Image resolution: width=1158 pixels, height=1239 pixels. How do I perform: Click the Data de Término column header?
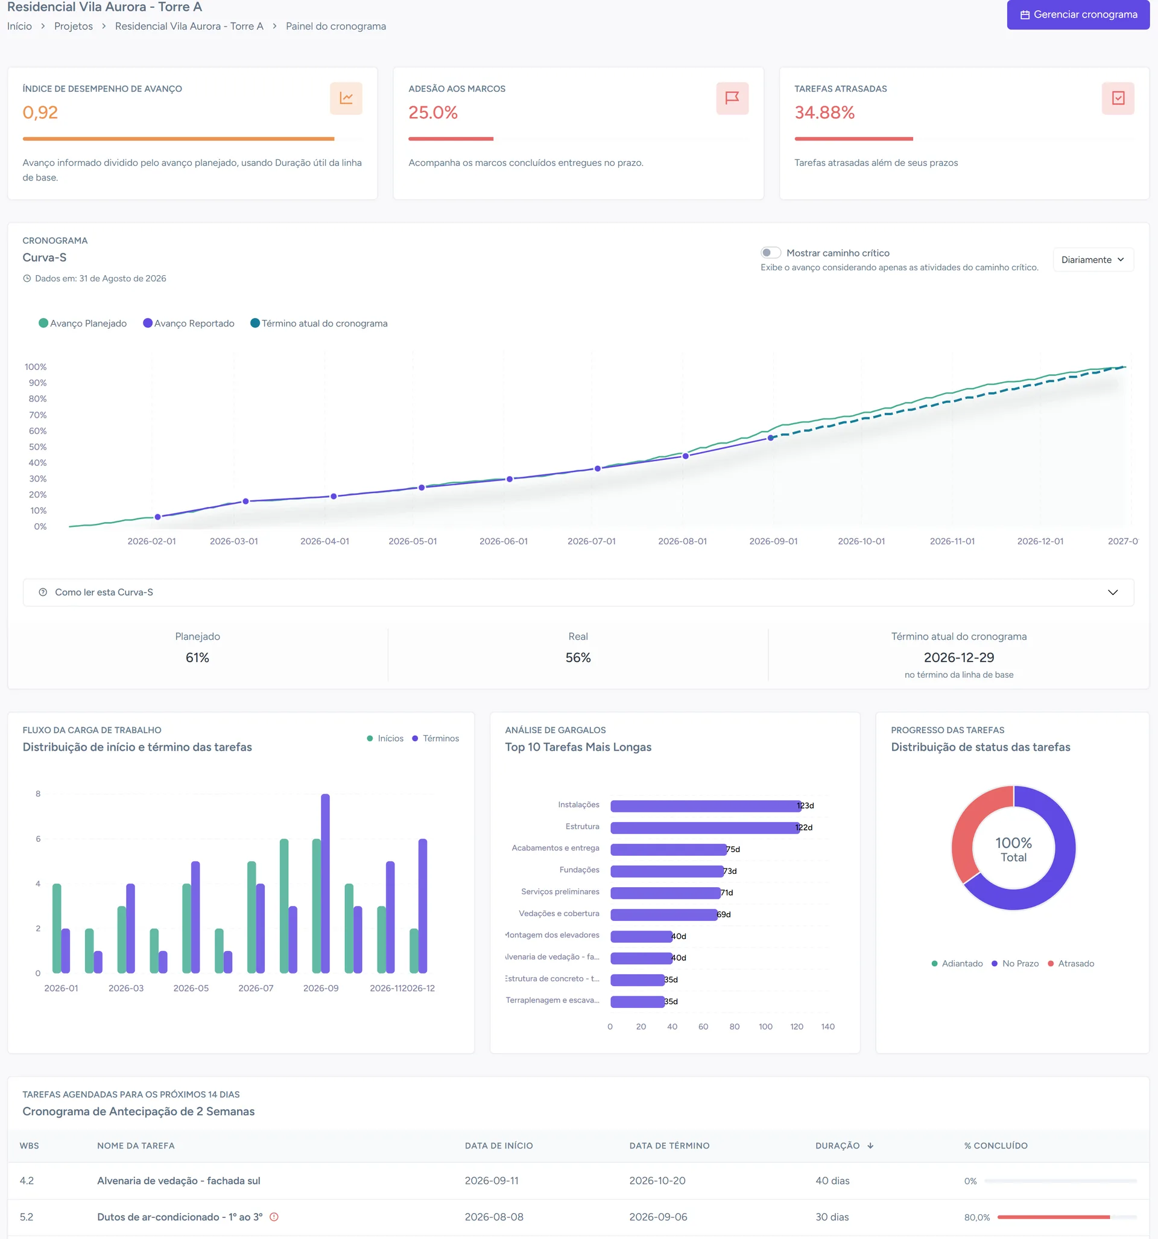coord(669,1145)
